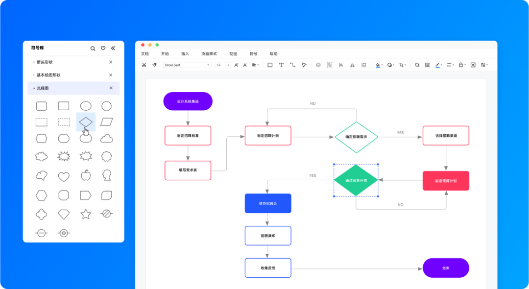The height and width of the screenshot is (289, 529).
Task: Open the 页面样式 menu
Action: [x=209, y=54]
